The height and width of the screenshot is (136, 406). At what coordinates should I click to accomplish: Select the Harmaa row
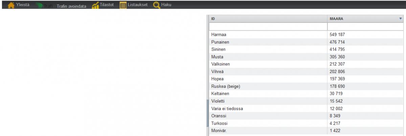(x=306, y=34)
